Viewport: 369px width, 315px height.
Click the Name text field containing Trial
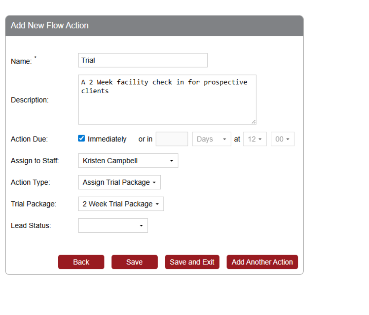(x=143, y=60)
